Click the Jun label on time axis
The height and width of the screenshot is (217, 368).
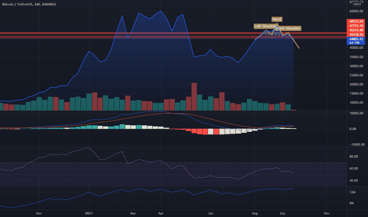point(210,213)
